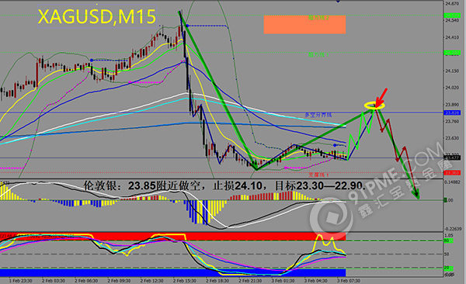Click the blue oversold band in oscillator
The width and height of the screenshot is (466, 284).
click(172, 272)
